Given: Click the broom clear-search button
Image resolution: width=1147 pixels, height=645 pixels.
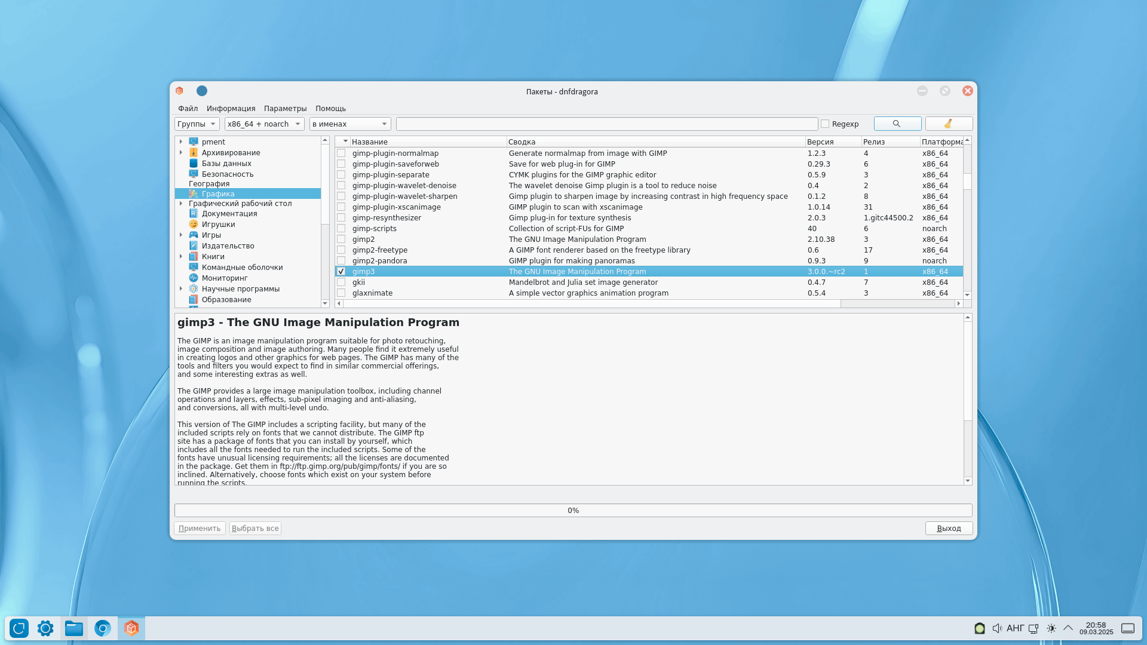Looking at the screenshot, I should [x=948, y=124].
